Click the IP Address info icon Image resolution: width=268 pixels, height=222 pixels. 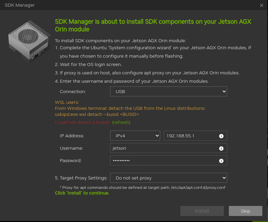click(x=221, y=136)
